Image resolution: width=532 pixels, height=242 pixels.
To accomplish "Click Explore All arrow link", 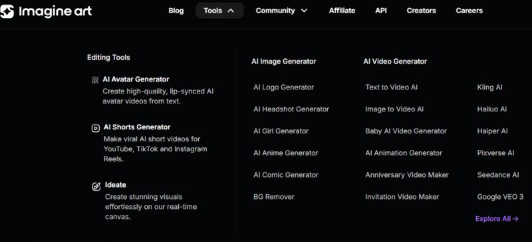I will (497, 219).
